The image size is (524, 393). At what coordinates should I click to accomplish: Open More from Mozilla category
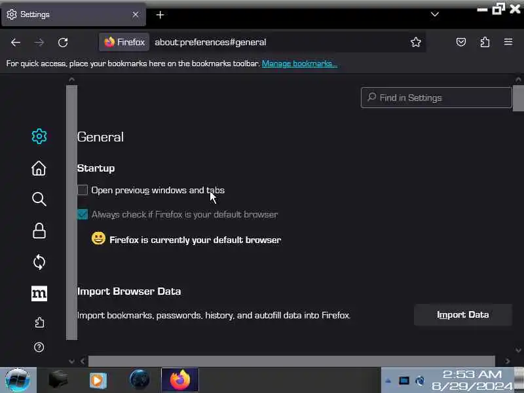tap(39, 293)
